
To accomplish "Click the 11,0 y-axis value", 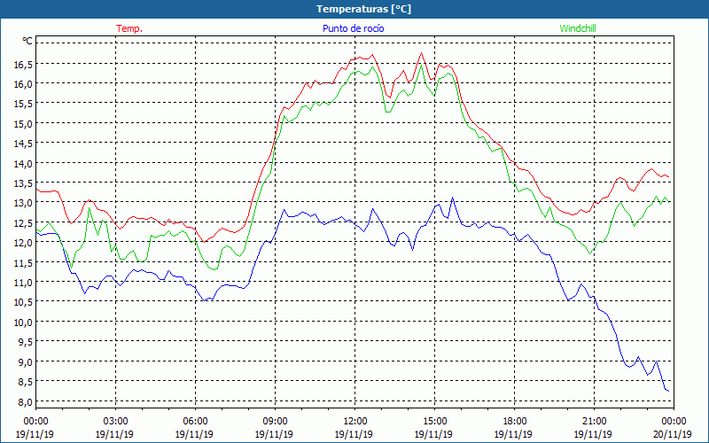I will [x=24, y=283].
